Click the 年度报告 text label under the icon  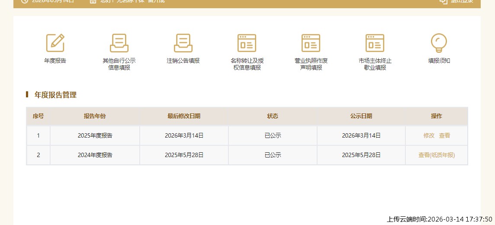point(55,61)
